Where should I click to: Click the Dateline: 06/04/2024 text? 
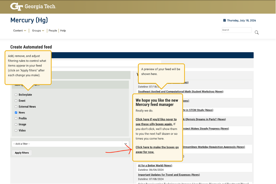pyautogui.click(x=151, y=170)
